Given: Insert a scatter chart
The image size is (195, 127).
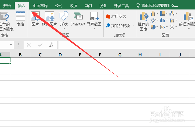Looking at the screenshot, I should click(x=163, y=27).
